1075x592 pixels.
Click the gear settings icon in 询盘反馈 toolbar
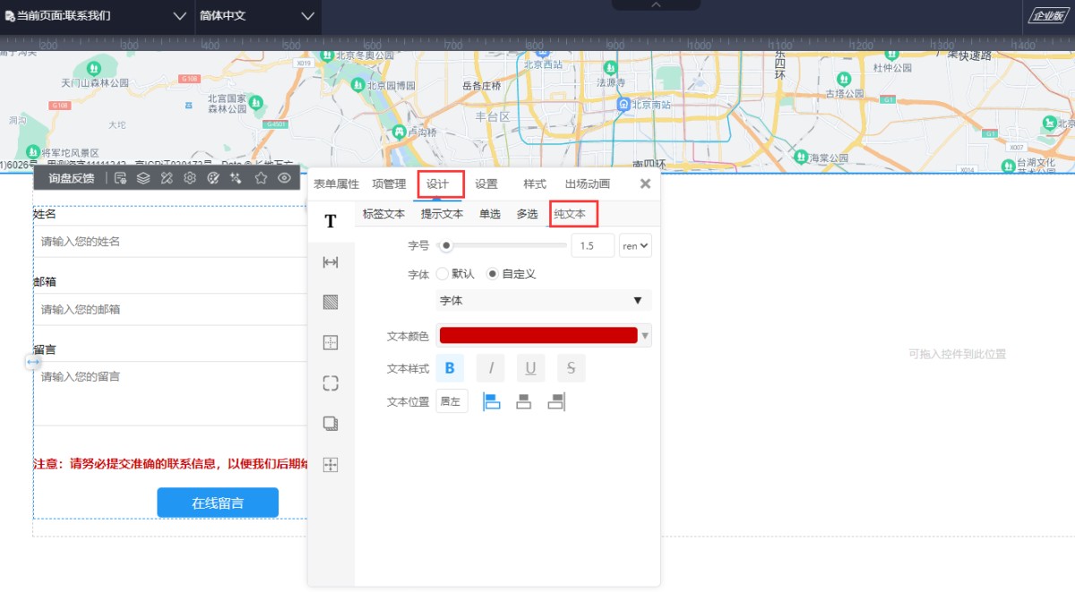[x=190, y=178]
